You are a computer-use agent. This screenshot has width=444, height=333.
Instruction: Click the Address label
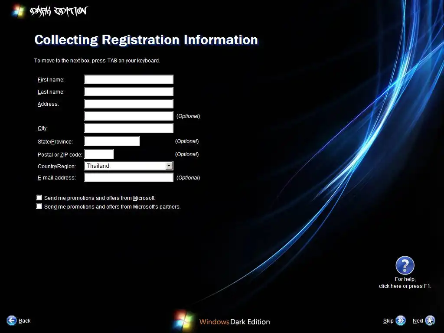[x=48, y=104]
